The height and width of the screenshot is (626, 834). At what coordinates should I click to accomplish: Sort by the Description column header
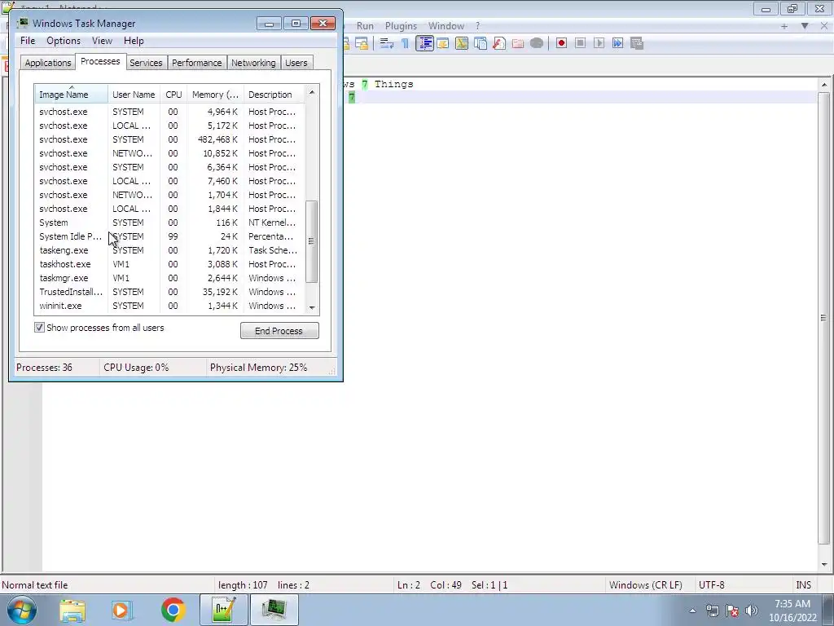tap(274, 94)
